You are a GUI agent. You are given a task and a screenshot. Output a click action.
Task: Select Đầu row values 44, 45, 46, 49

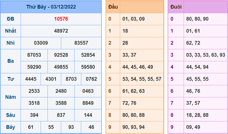[x=138, y=67]
